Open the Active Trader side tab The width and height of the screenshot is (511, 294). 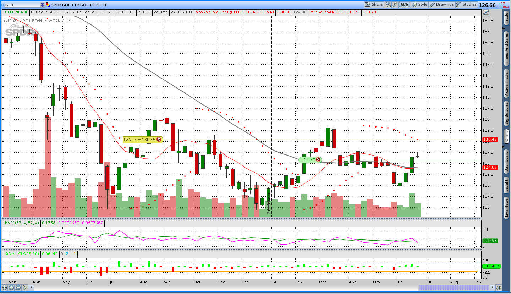point(506,84)
